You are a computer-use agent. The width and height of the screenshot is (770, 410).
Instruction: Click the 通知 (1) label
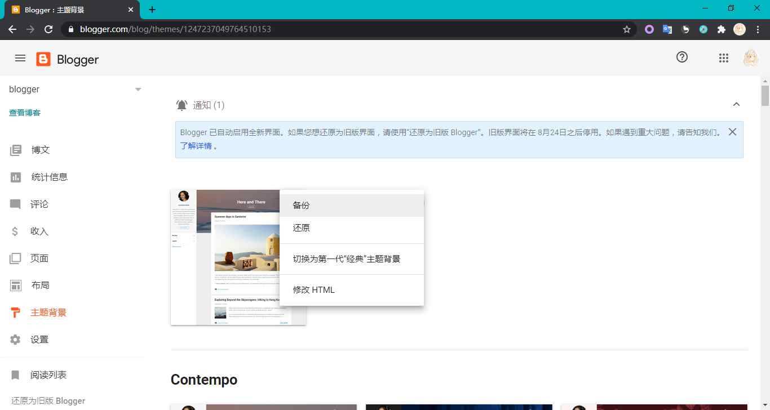tap(209, 105)
